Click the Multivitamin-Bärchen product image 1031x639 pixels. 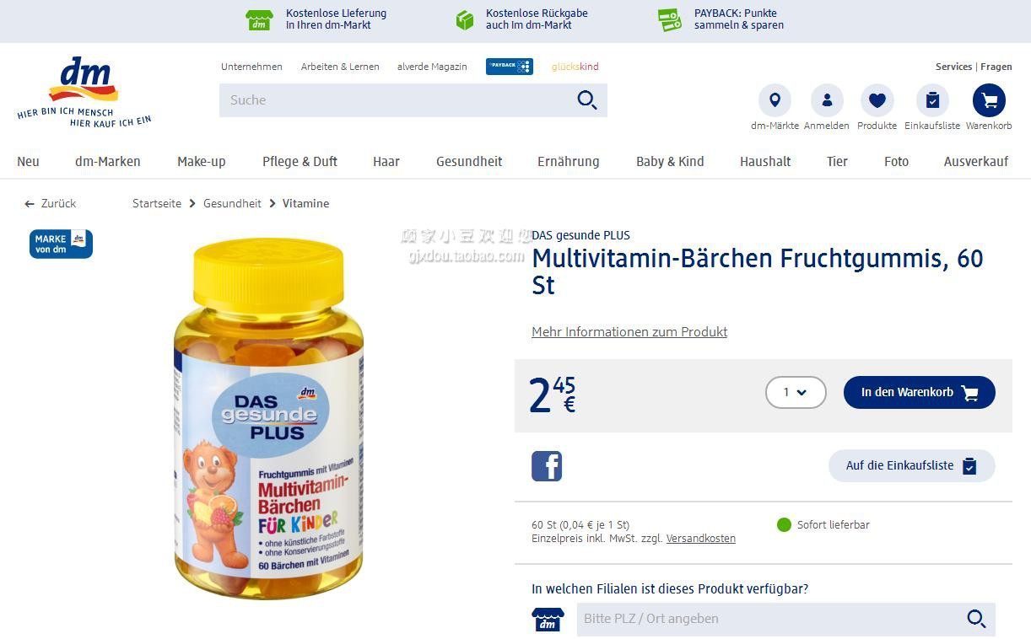269,418
